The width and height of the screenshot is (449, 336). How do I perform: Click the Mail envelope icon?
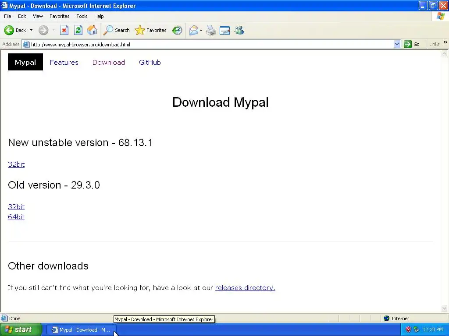pos(194,30)
